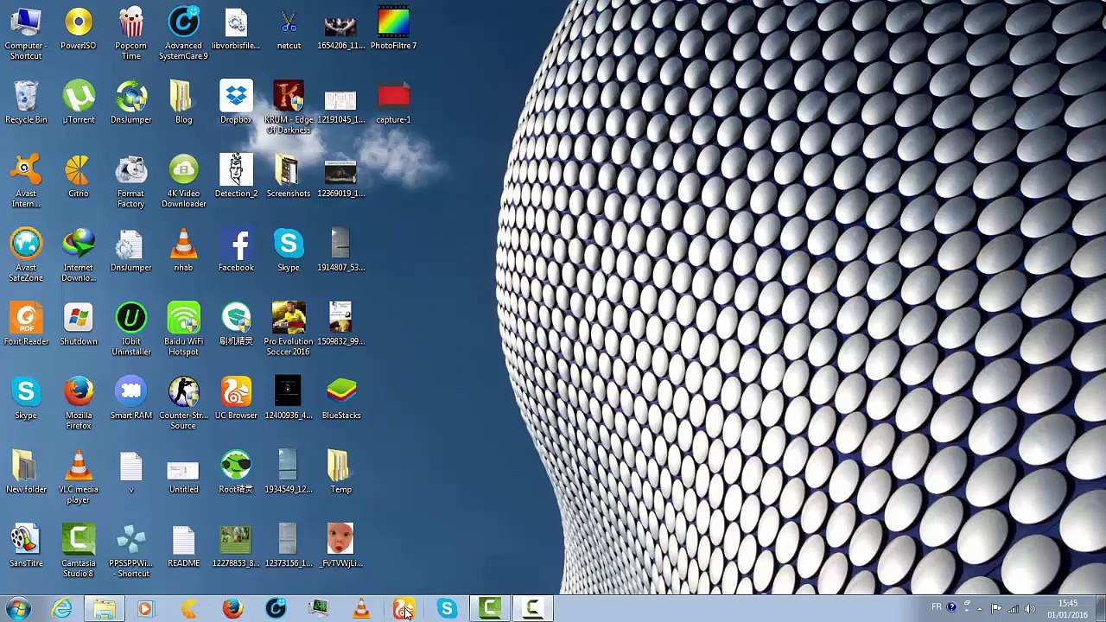Open the Windows Start menu
Screen dimensions: 1106x622
[x=17, y=608]
